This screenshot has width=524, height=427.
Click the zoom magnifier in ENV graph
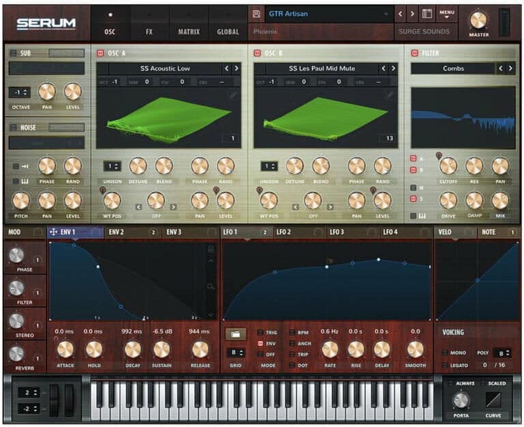(211, 286)
